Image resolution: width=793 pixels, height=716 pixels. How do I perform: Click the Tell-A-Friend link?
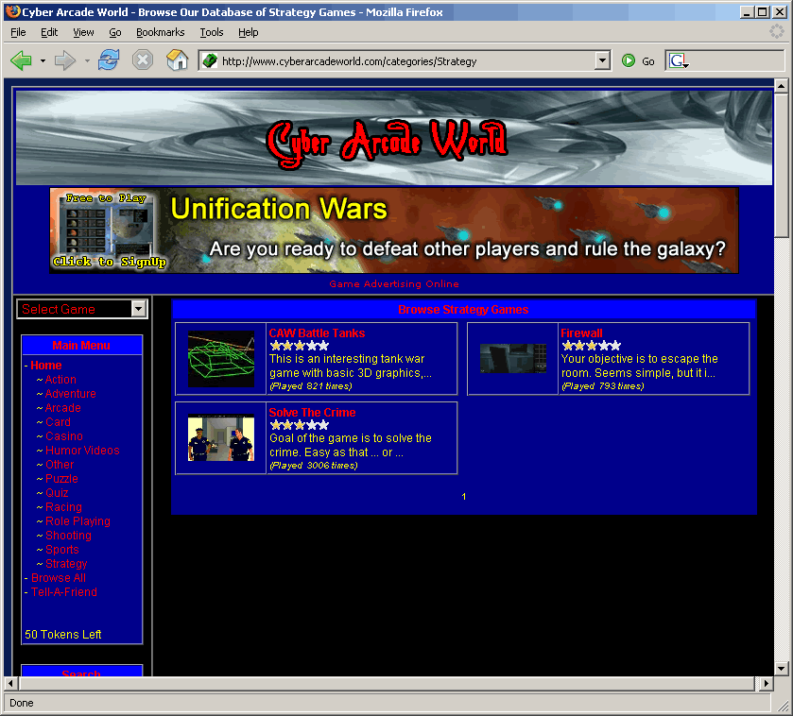click(x=63, y=592)
